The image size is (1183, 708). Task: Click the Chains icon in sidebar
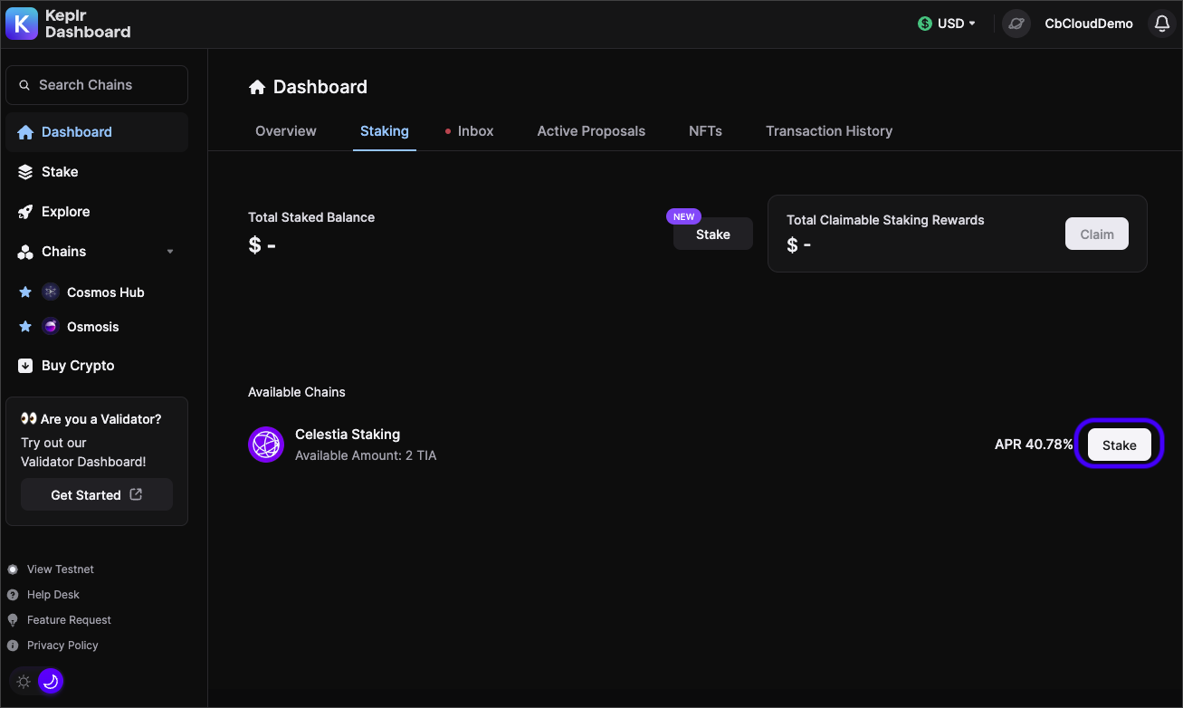(x=25, y=252)
